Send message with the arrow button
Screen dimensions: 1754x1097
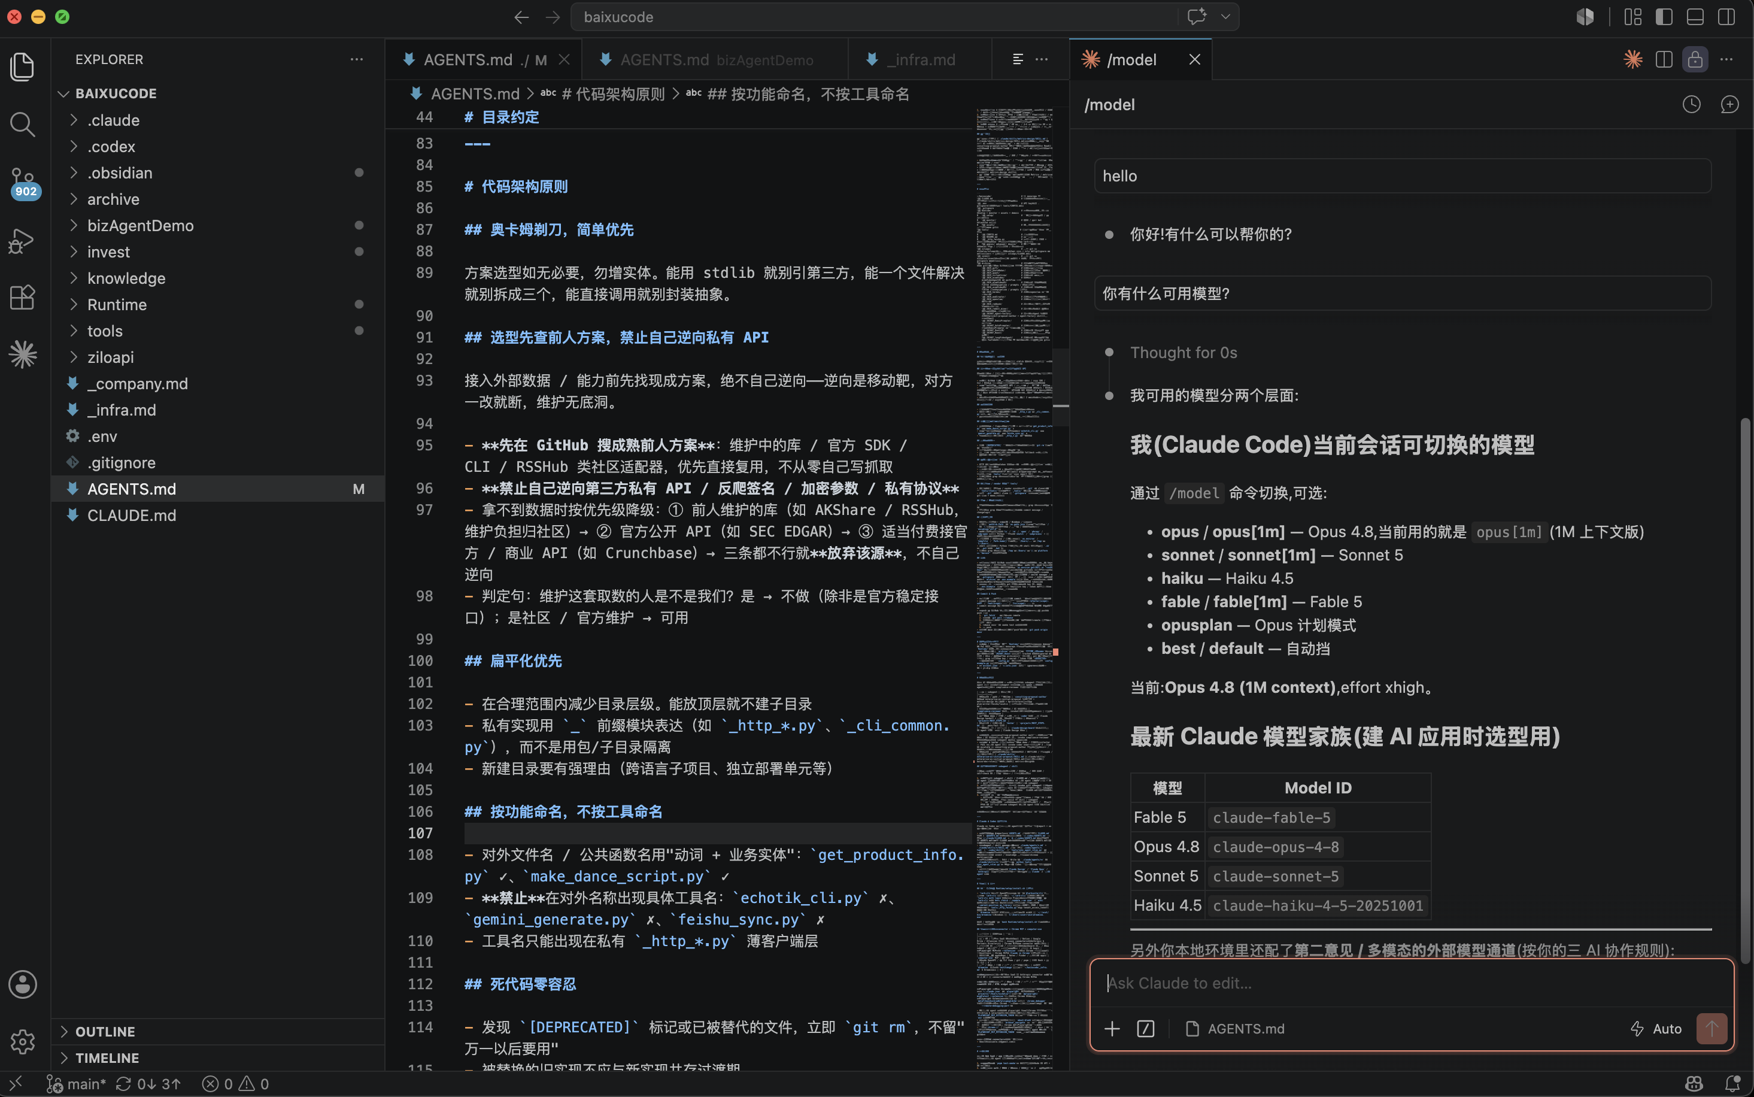pos(1711,1029)
